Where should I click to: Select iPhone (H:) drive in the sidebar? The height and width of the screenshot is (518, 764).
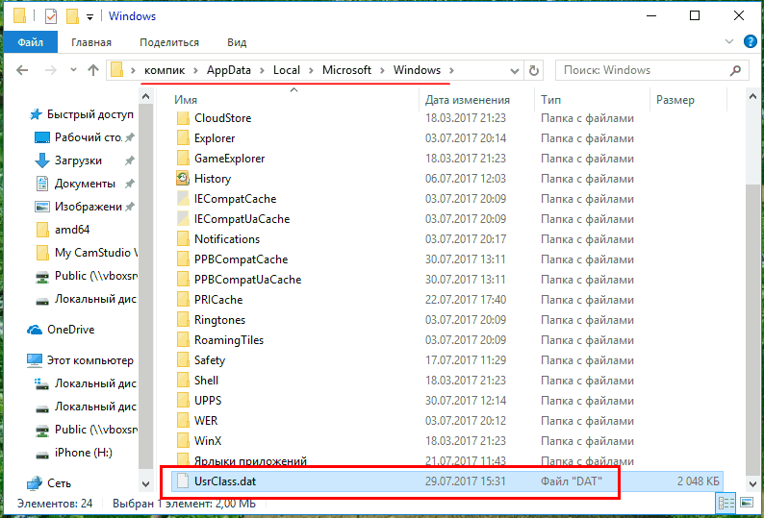pos(73,453)
